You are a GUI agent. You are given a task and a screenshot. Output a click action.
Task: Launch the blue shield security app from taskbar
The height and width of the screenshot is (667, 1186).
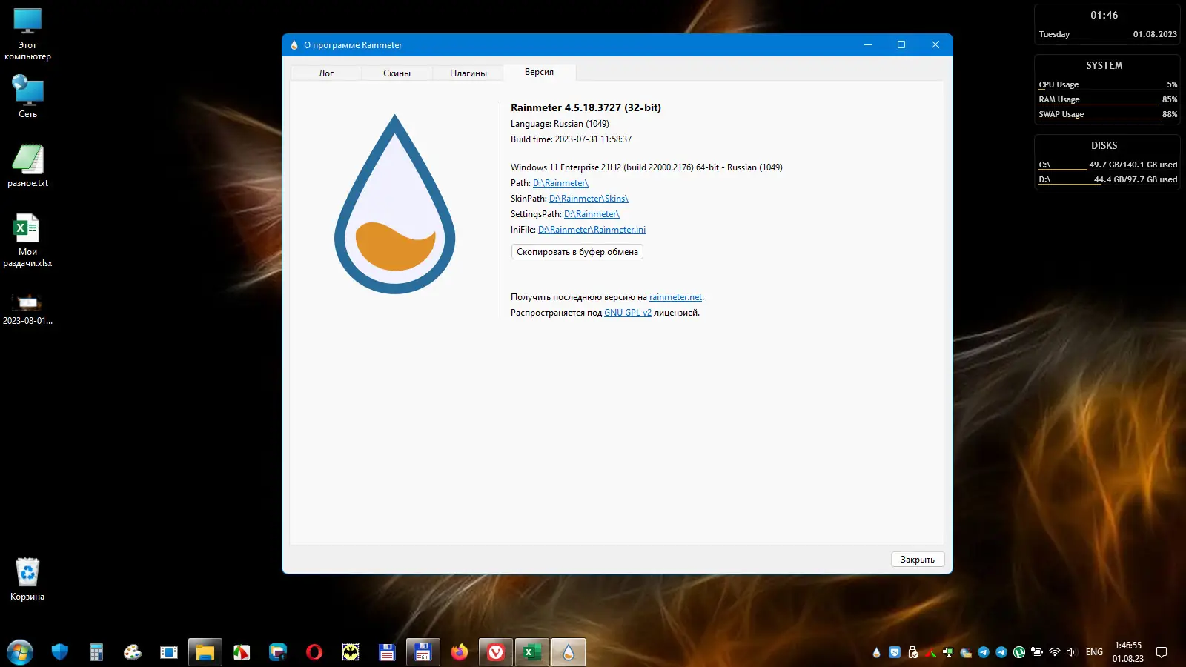tap(60, 652)
